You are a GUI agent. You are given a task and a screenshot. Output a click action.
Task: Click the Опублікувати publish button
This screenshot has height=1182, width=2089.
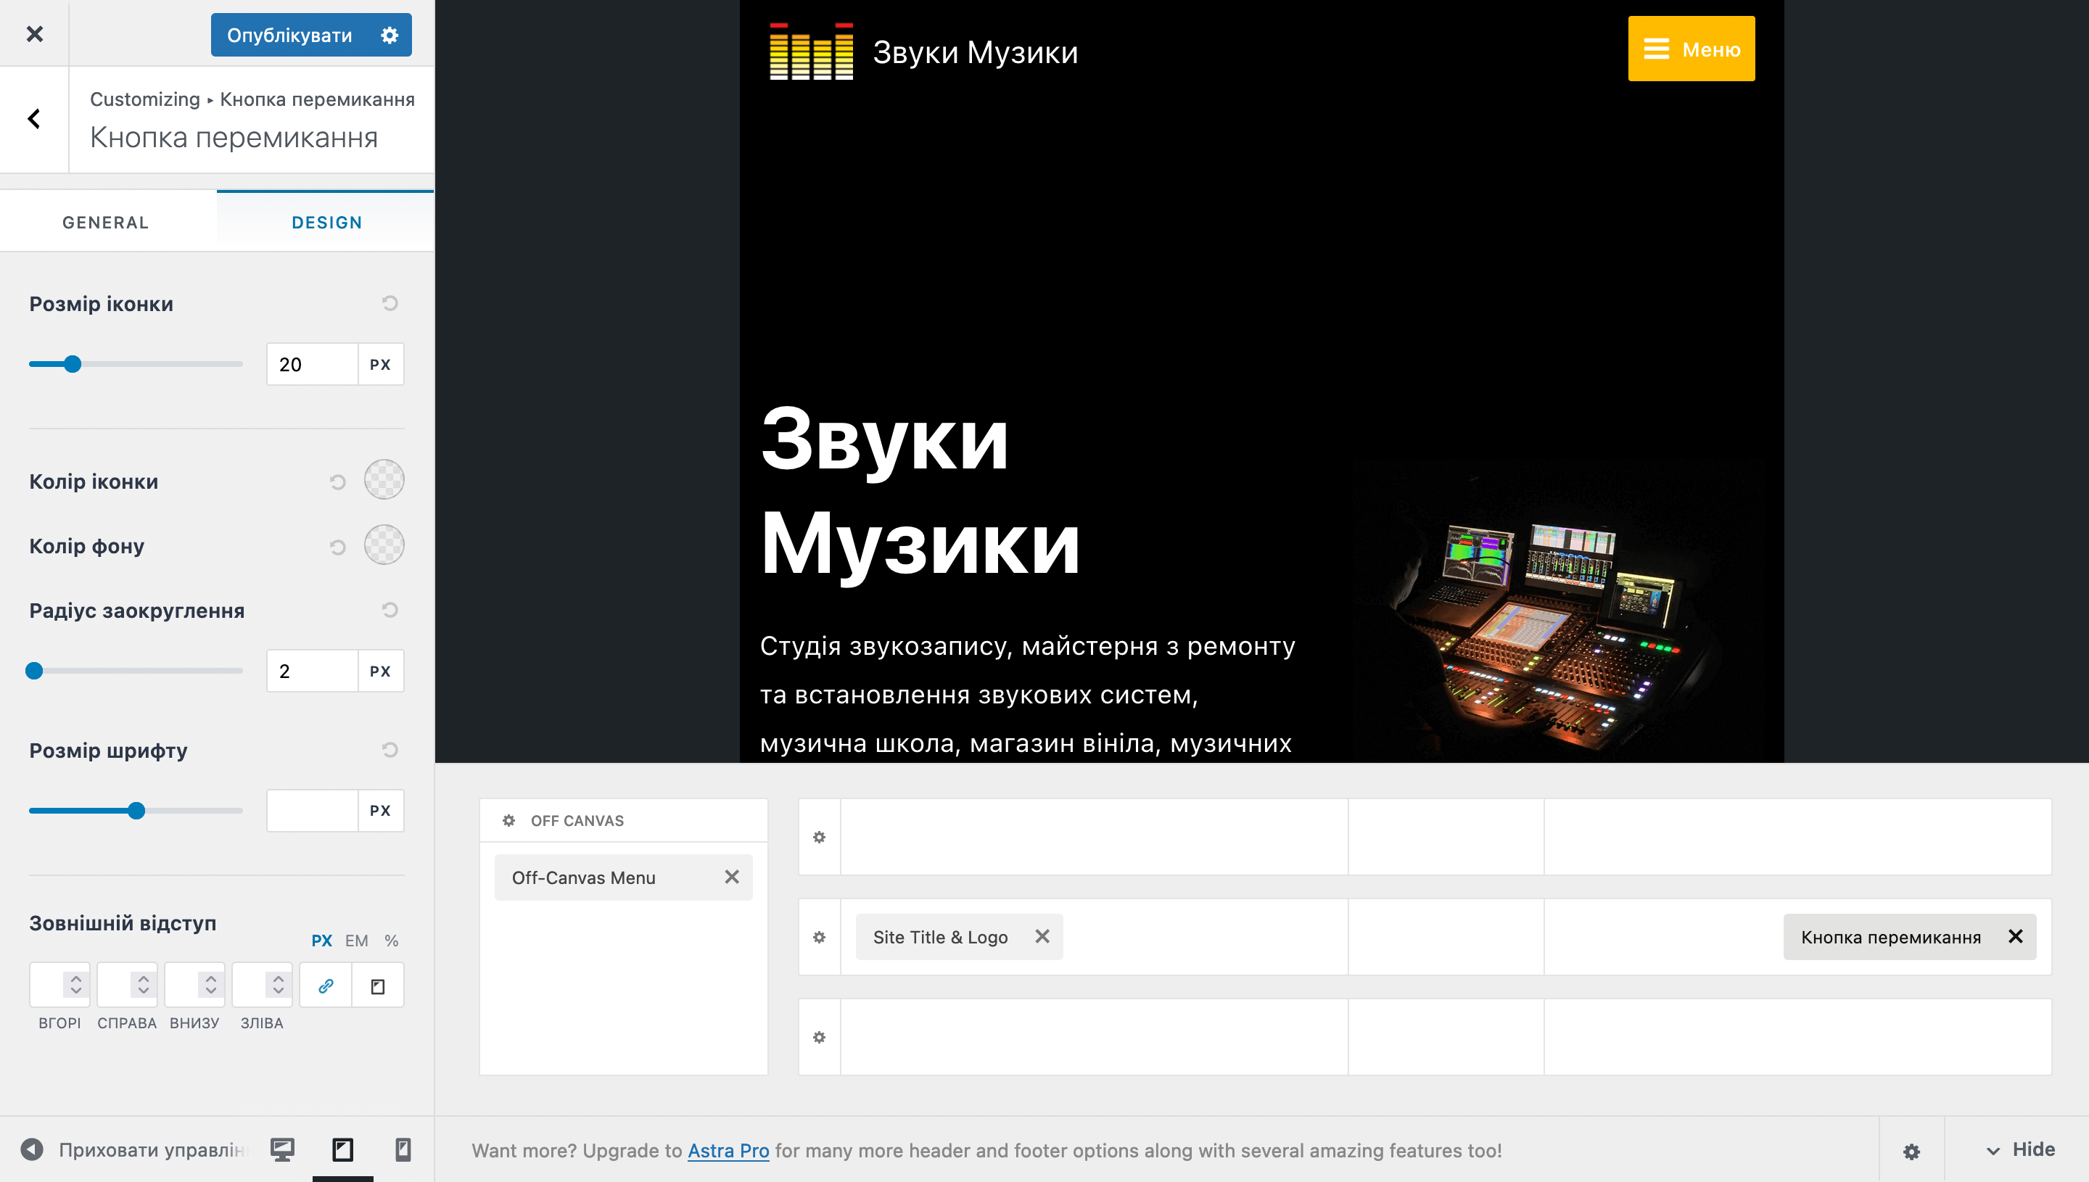(x=289, y=35)
